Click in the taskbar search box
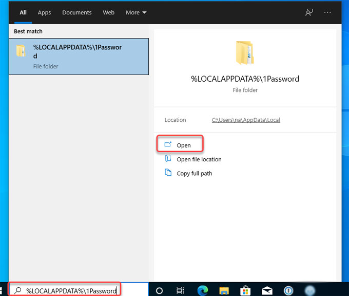Image resolution: width=349 pixels, height=296 pixels. pos(79,290)
